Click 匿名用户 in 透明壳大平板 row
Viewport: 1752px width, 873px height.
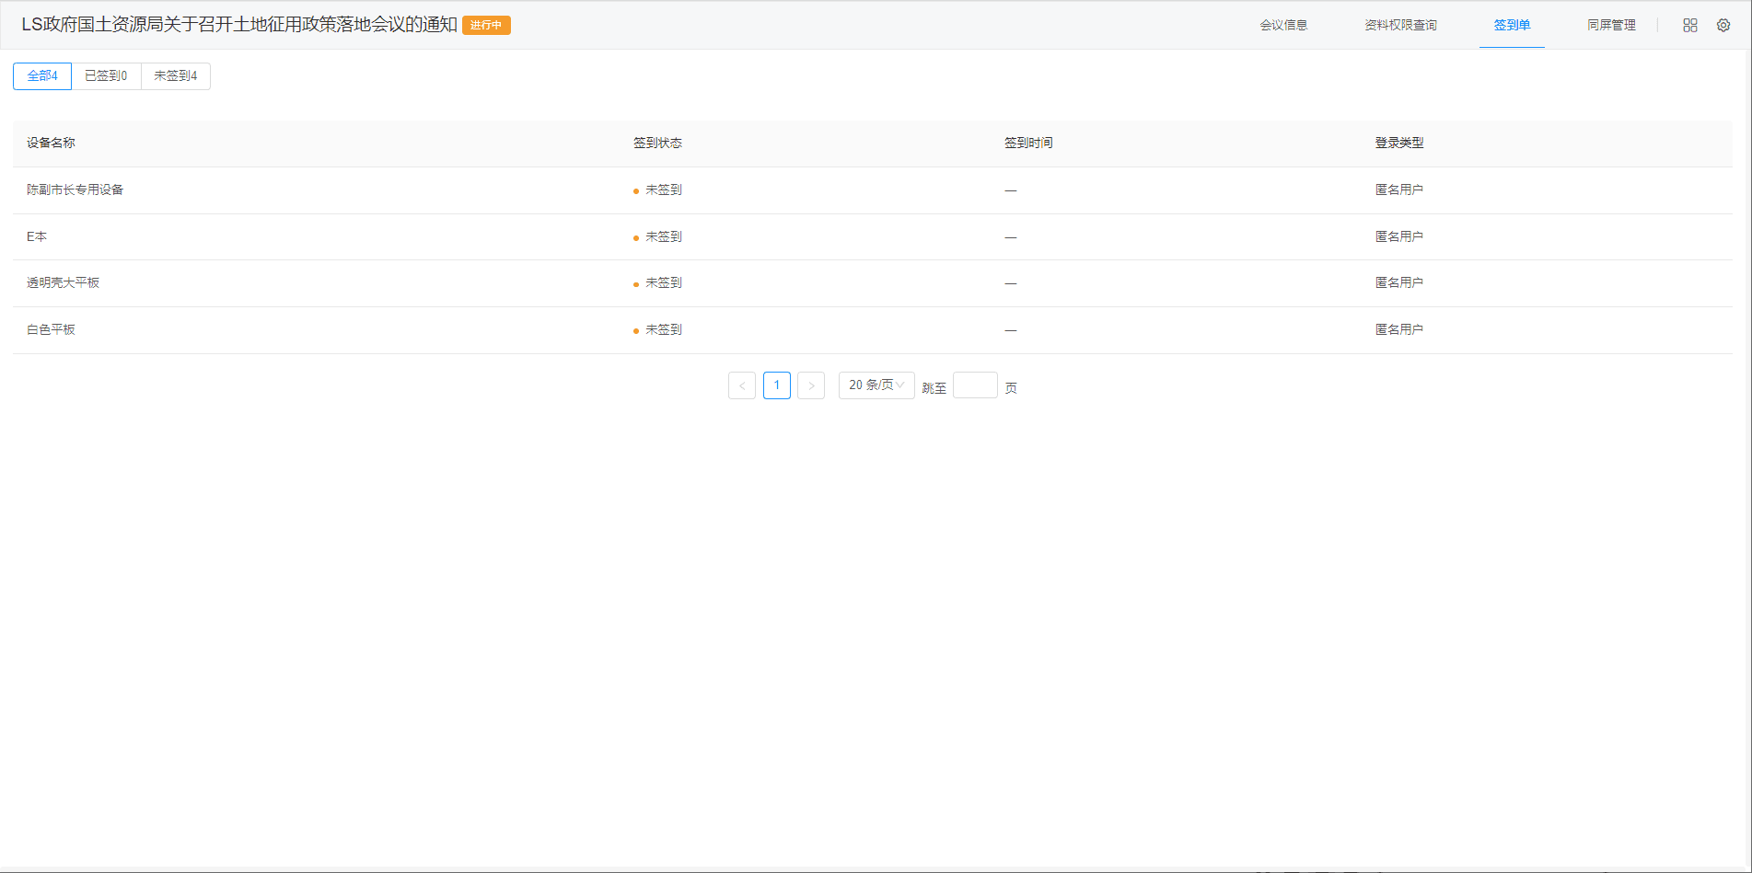1399,283
